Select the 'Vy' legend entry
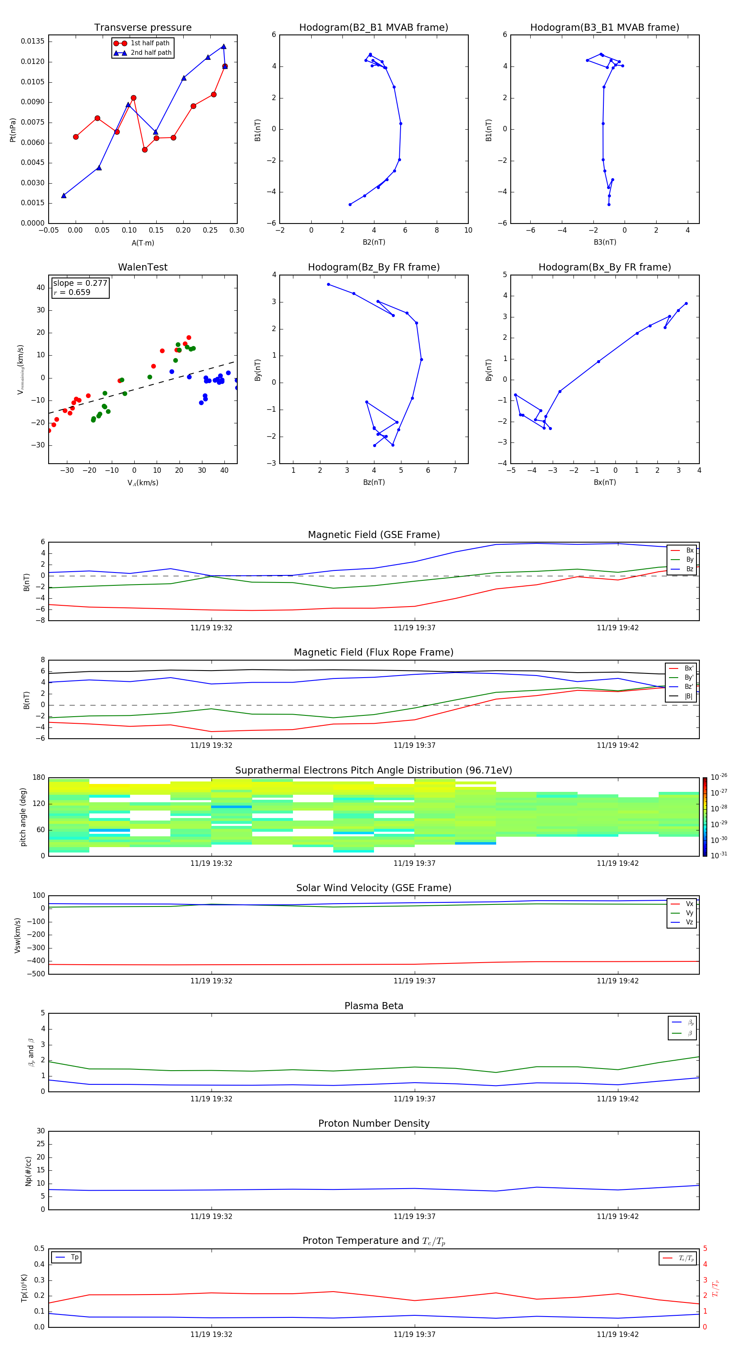 click(x=682, y=913)
